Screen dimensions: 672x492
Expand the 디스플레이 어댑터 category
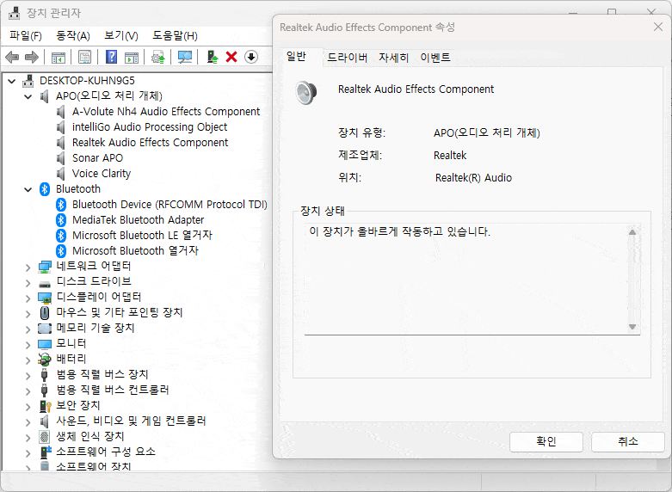tap(28, 298)
